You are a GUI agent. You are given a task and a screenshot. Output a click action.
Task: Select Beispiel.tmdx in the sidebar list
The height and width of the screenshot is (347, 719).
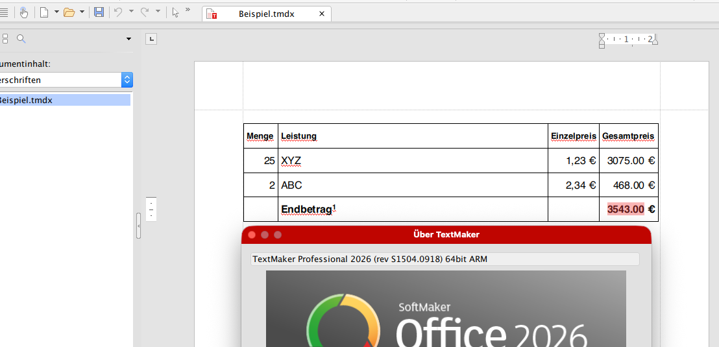tap(65, 100)
